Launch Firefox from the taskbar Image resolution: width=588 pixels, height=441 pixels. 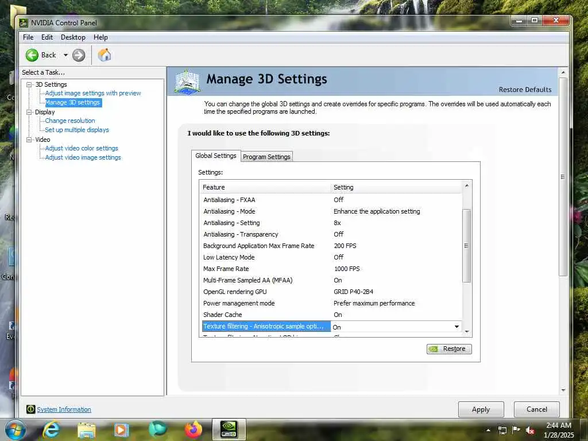193,430
